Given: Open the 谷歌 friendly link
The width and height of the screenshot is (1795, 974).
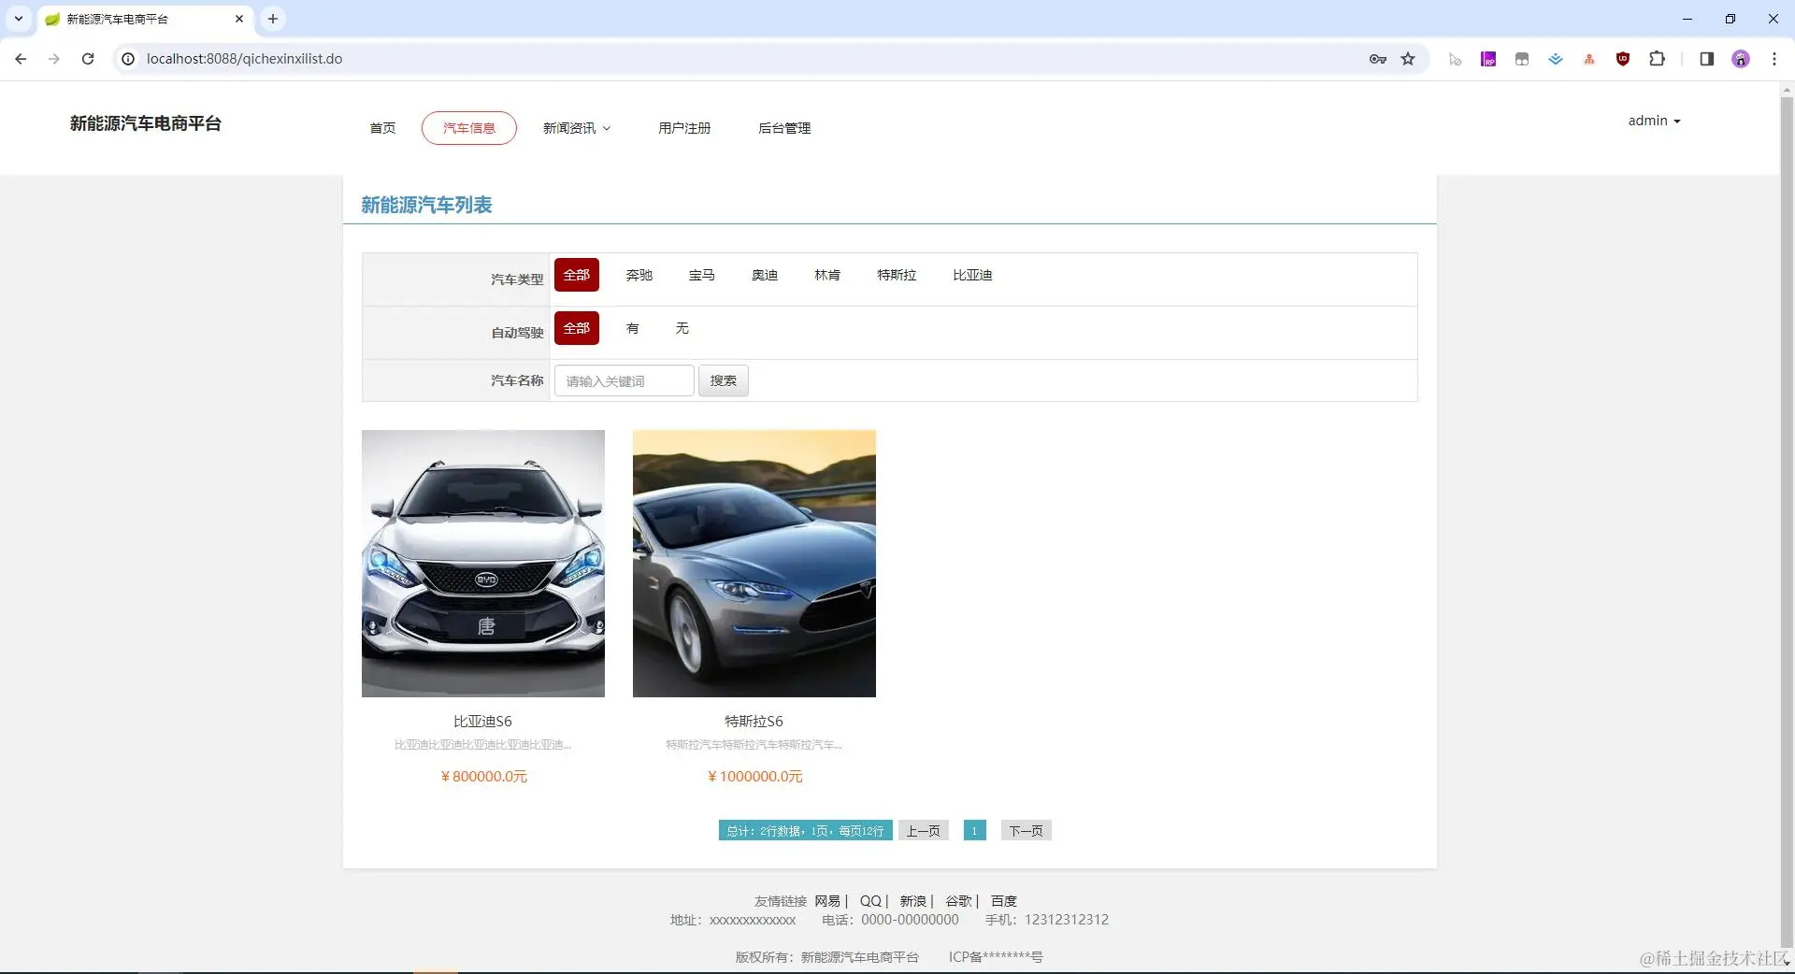Looking at the screenshot, I should click(x=958, y=901).
